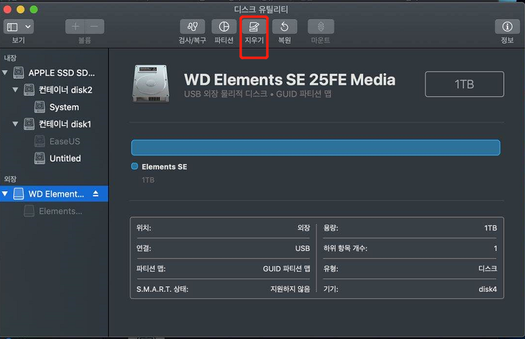Viewport: 525px width, 339px height.
Task: Select the EaseUS volume in sidebar
Action: coord(65,141)
